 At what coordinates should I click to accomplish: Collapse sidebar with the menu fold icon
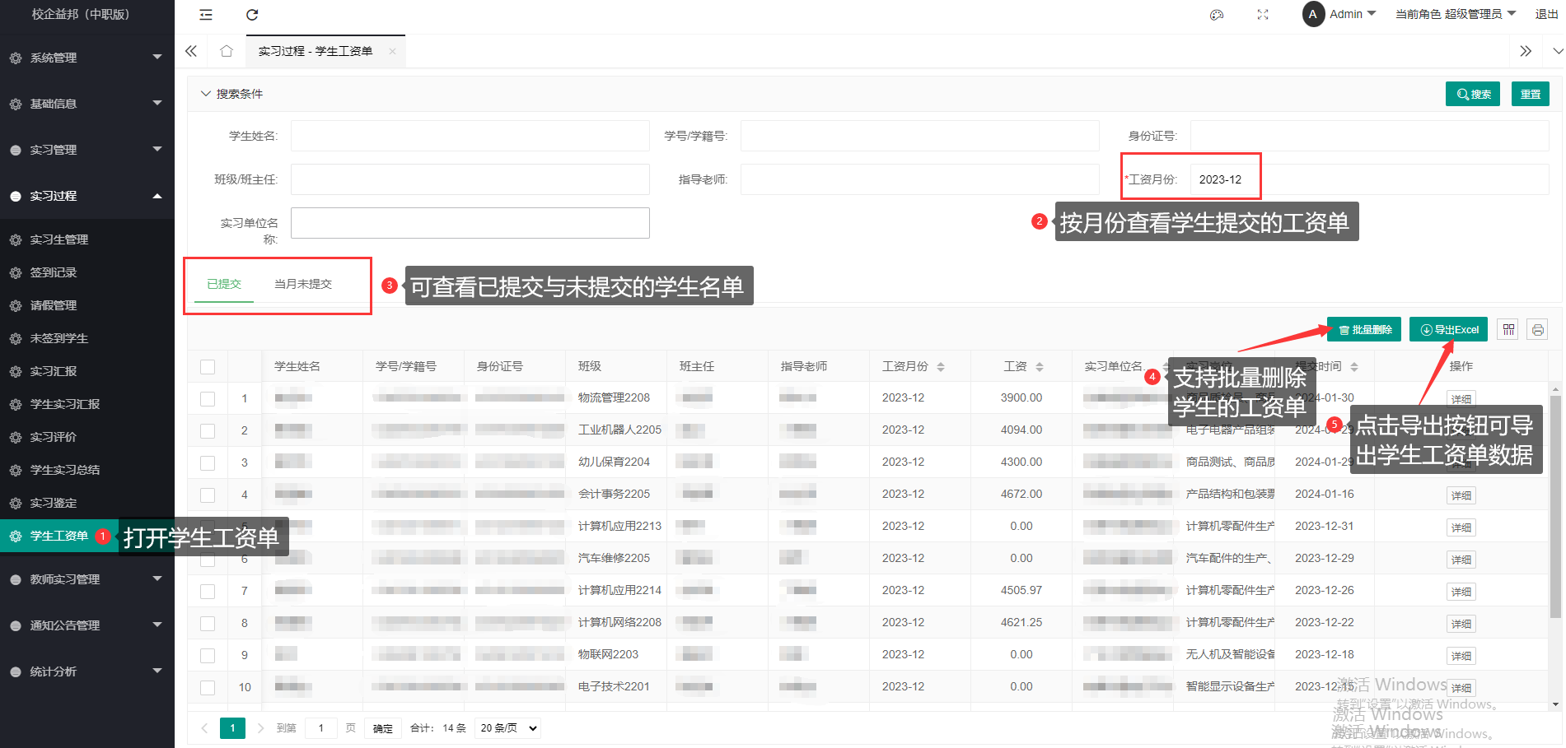[x=206, y=15]
